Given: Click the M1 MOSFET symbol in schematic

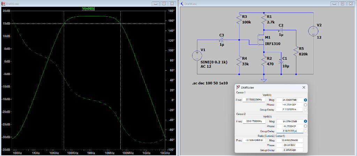Looking at the screenshot, I should 260,40.
